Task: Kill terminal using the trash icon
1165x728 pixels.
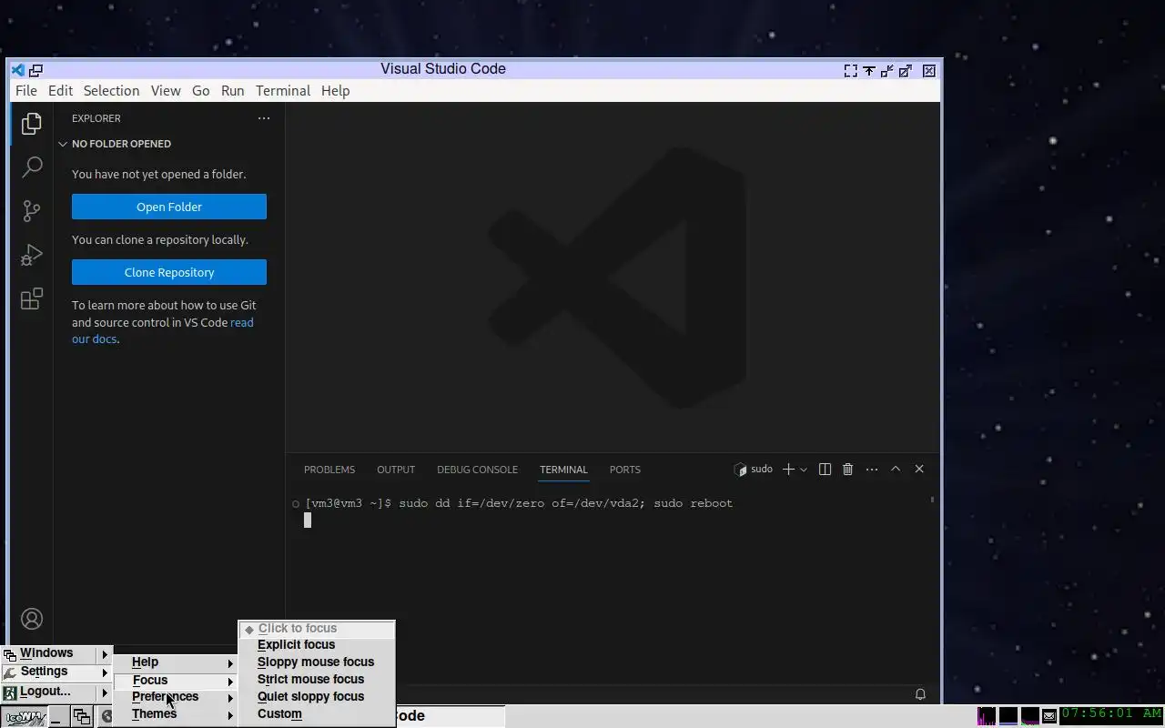Action: (x=847, y=470)
